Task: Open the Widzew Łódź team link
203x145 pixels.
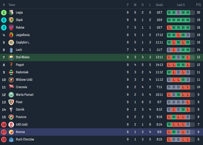Action: [x=24, y=80]
